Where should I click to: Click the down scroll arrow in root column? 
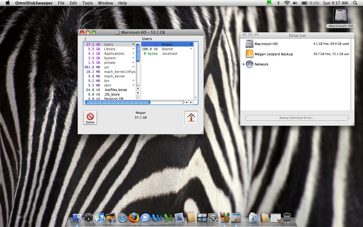[138, 93]
